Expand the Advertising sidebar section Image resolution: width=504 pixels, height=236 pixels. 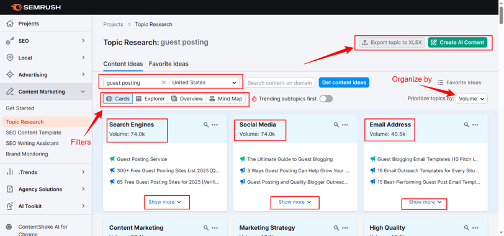83,75
